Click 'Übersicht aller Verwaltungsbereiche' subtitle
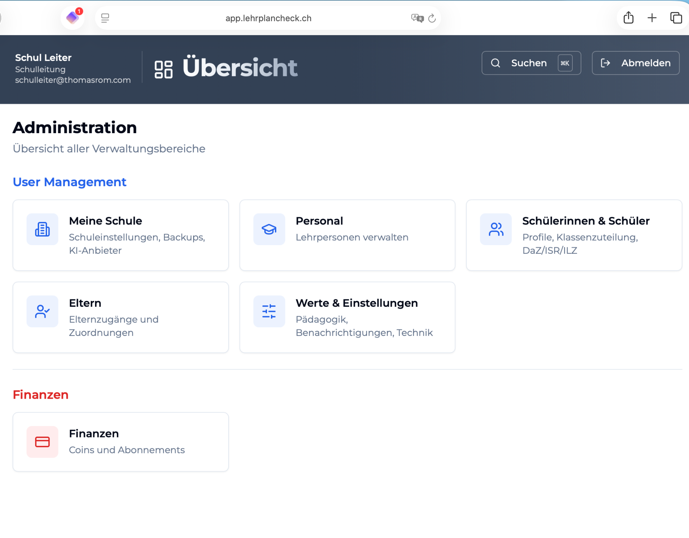Viewport: 689px width, 538px height. click(109, 149)
